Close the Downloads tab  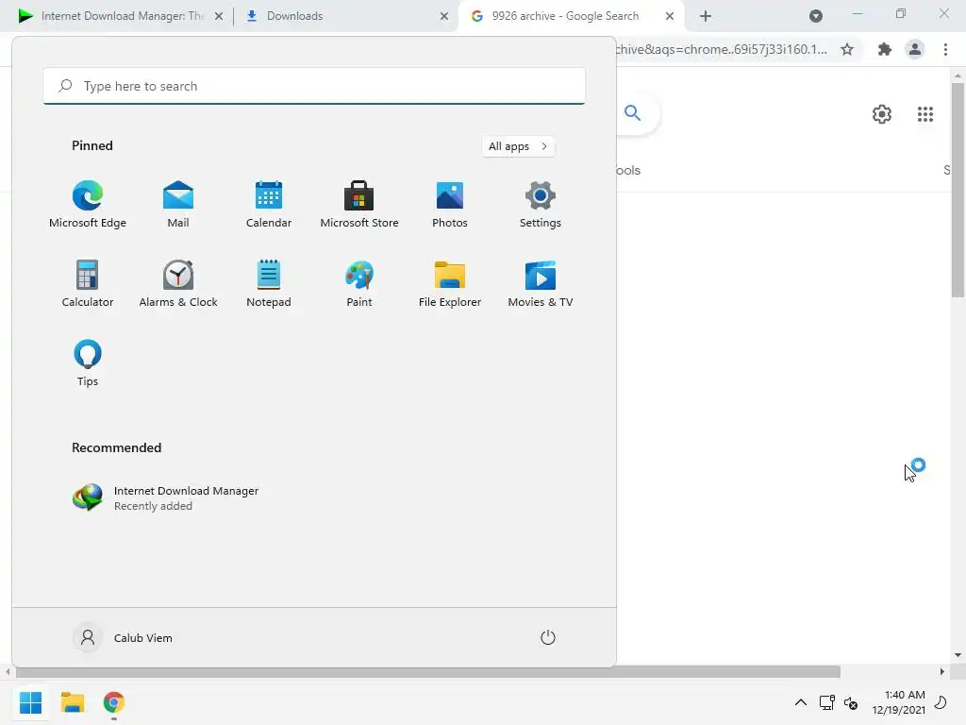pyautogui.click(x=444, y=16)
